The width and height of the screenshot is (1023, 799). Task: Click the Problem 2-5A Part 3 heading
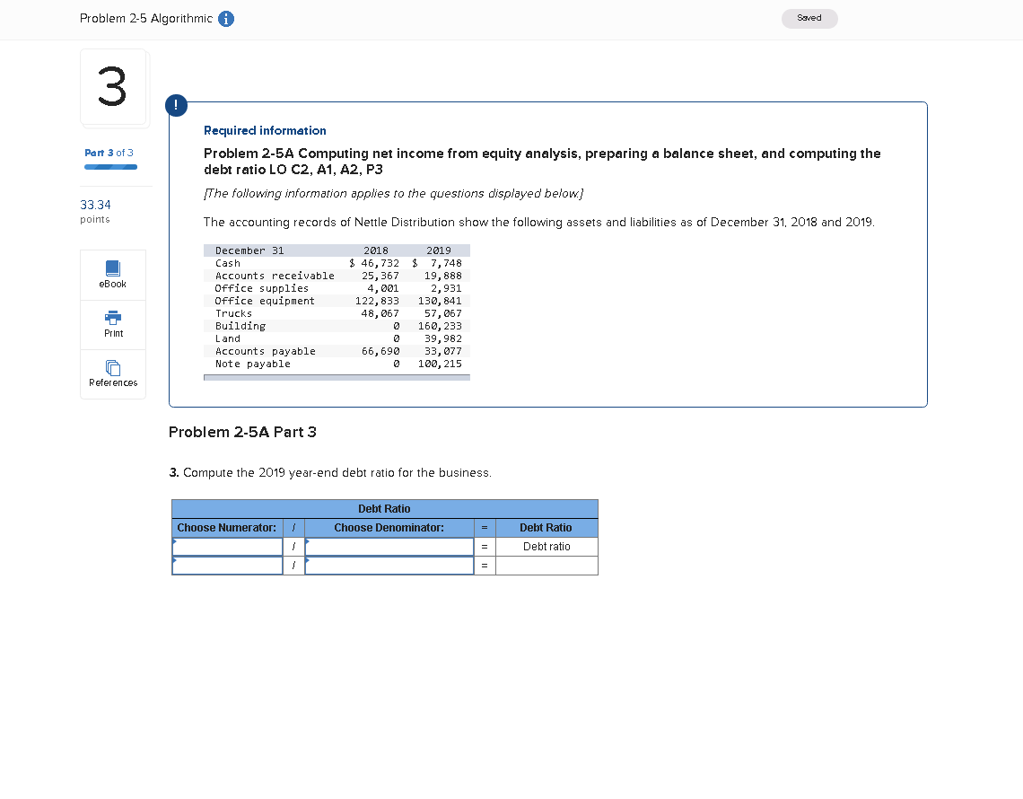pyautogui.click(x=242, y=432)
